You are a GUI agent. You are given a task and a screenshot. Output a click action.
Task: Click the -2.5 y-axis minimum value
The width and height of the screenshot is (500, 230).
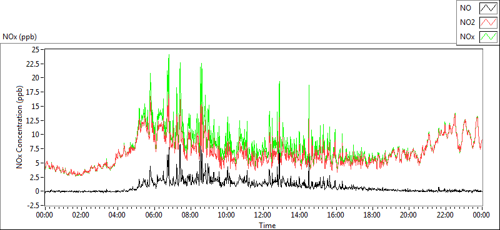(34, 206)
